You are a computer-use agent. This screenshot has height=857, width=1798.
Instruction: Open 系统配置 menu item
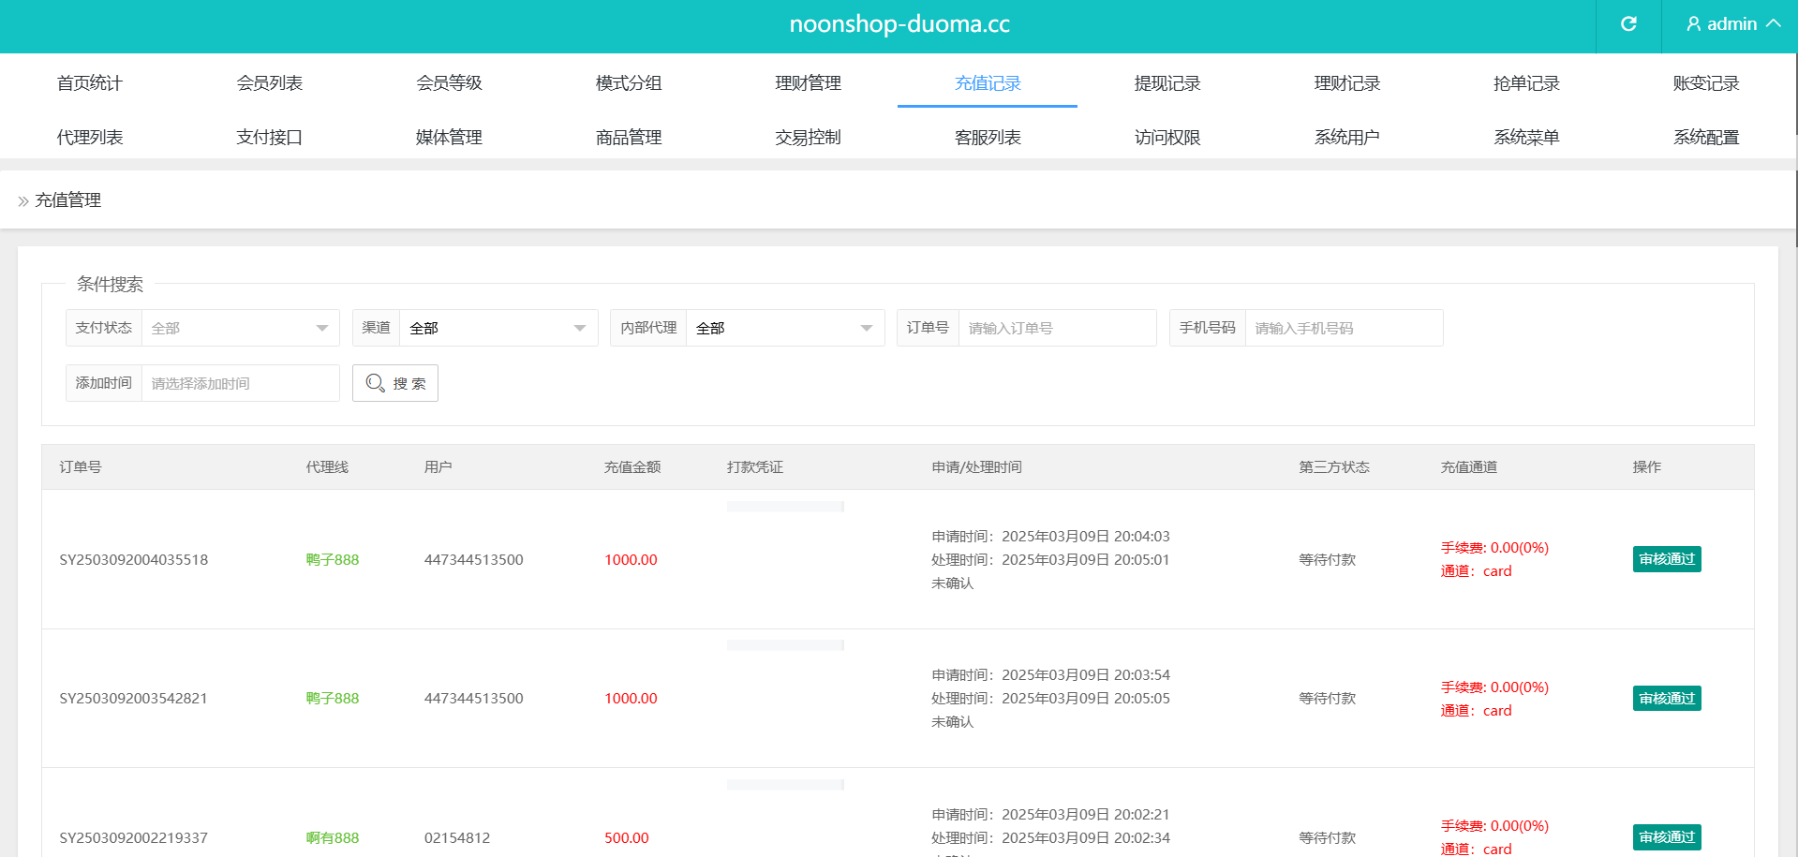point(1705,138)
